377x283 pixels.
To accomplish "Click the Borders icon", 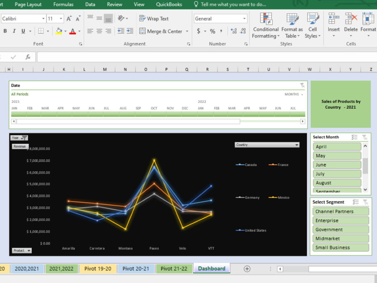I will point(41,31).
